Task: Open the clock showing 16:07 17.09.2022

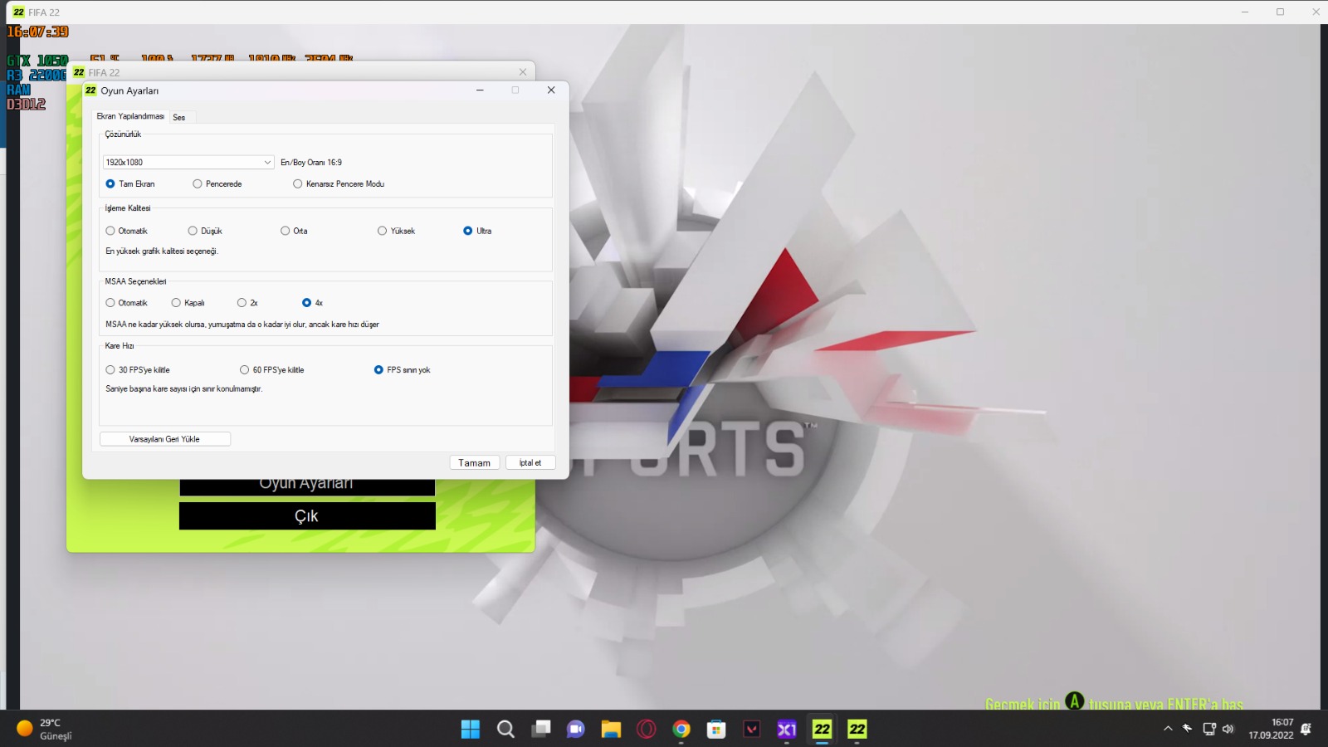Action: [1272, 729]
